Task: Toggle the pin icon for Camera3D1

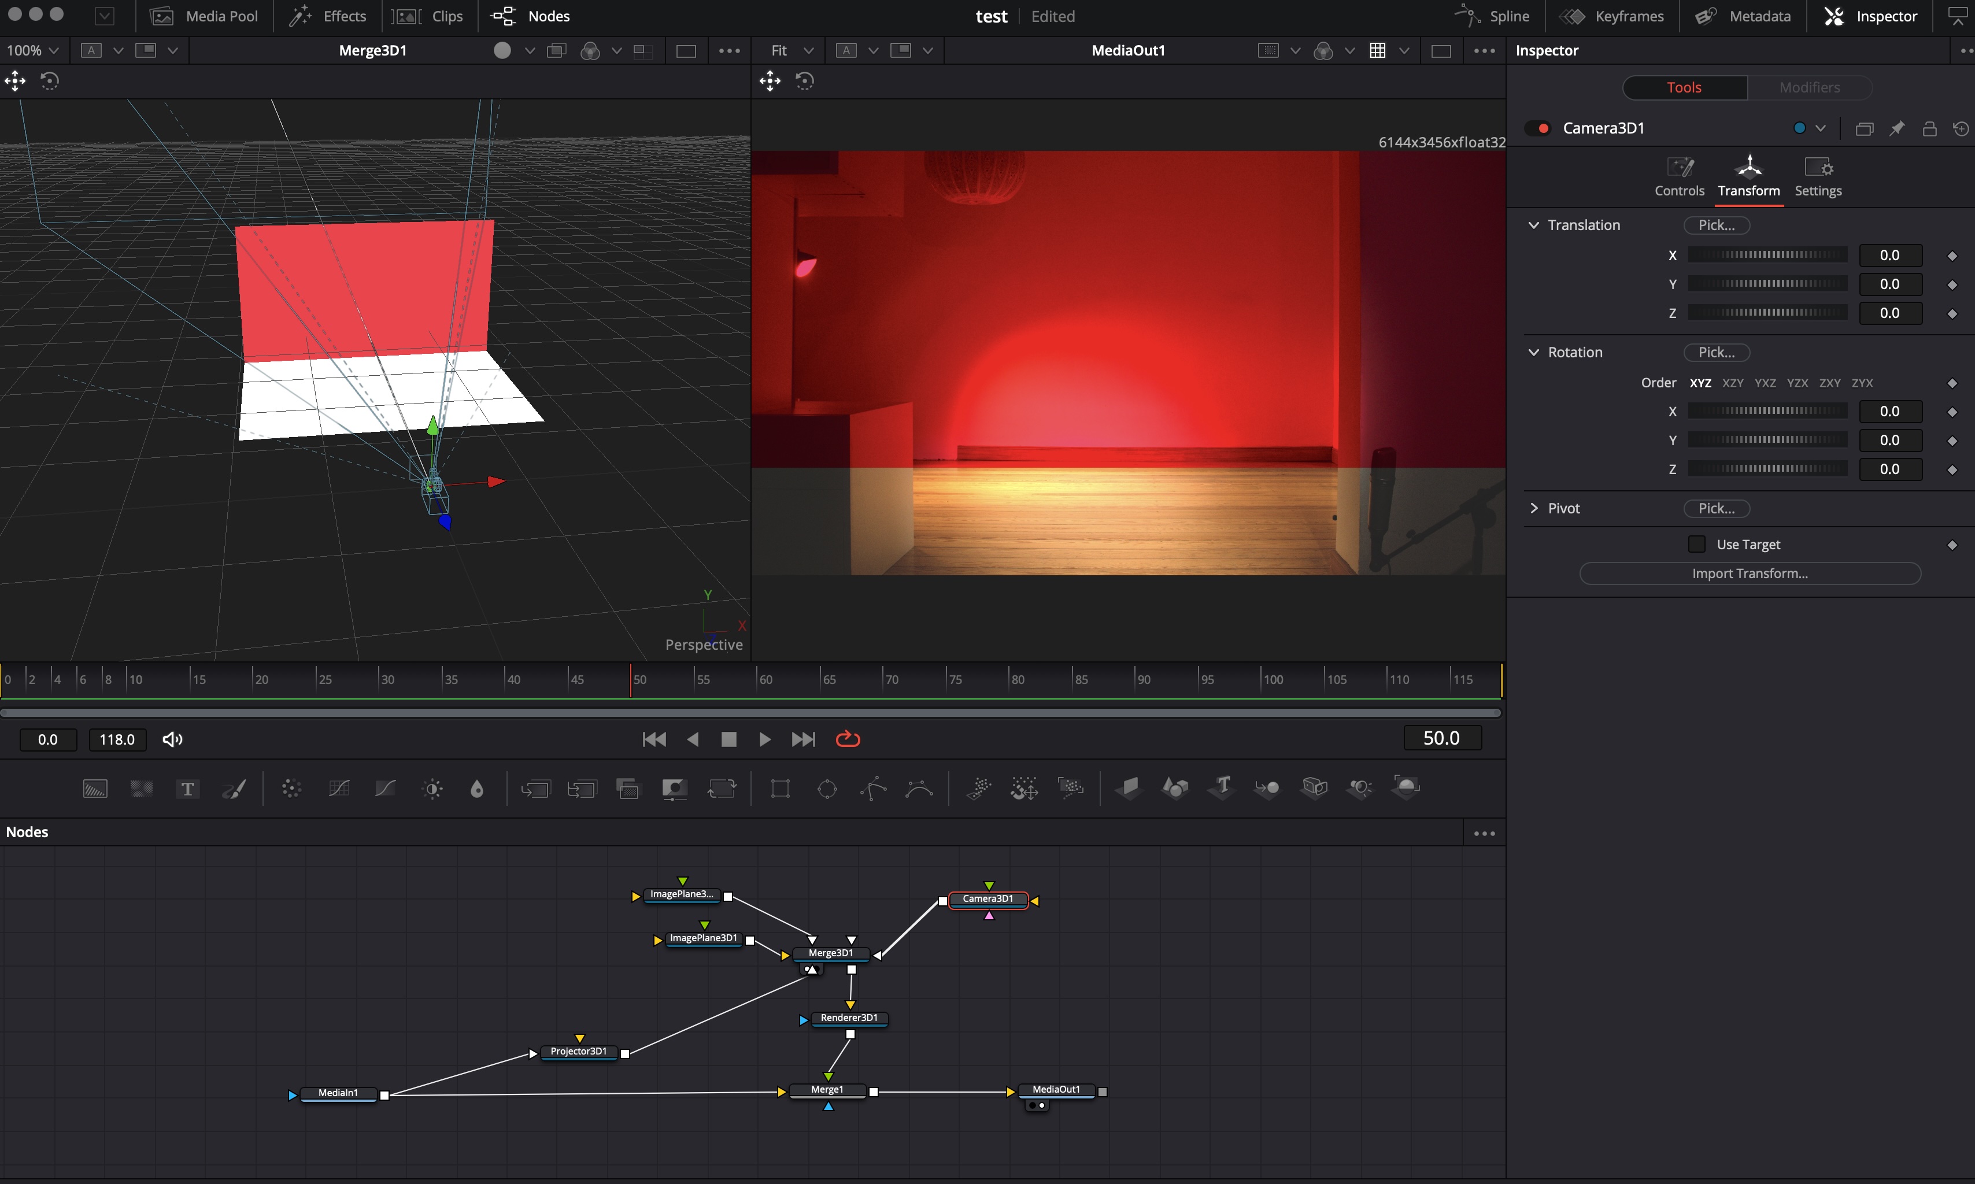Action: pyautogui.click(x=1897, y=128)
